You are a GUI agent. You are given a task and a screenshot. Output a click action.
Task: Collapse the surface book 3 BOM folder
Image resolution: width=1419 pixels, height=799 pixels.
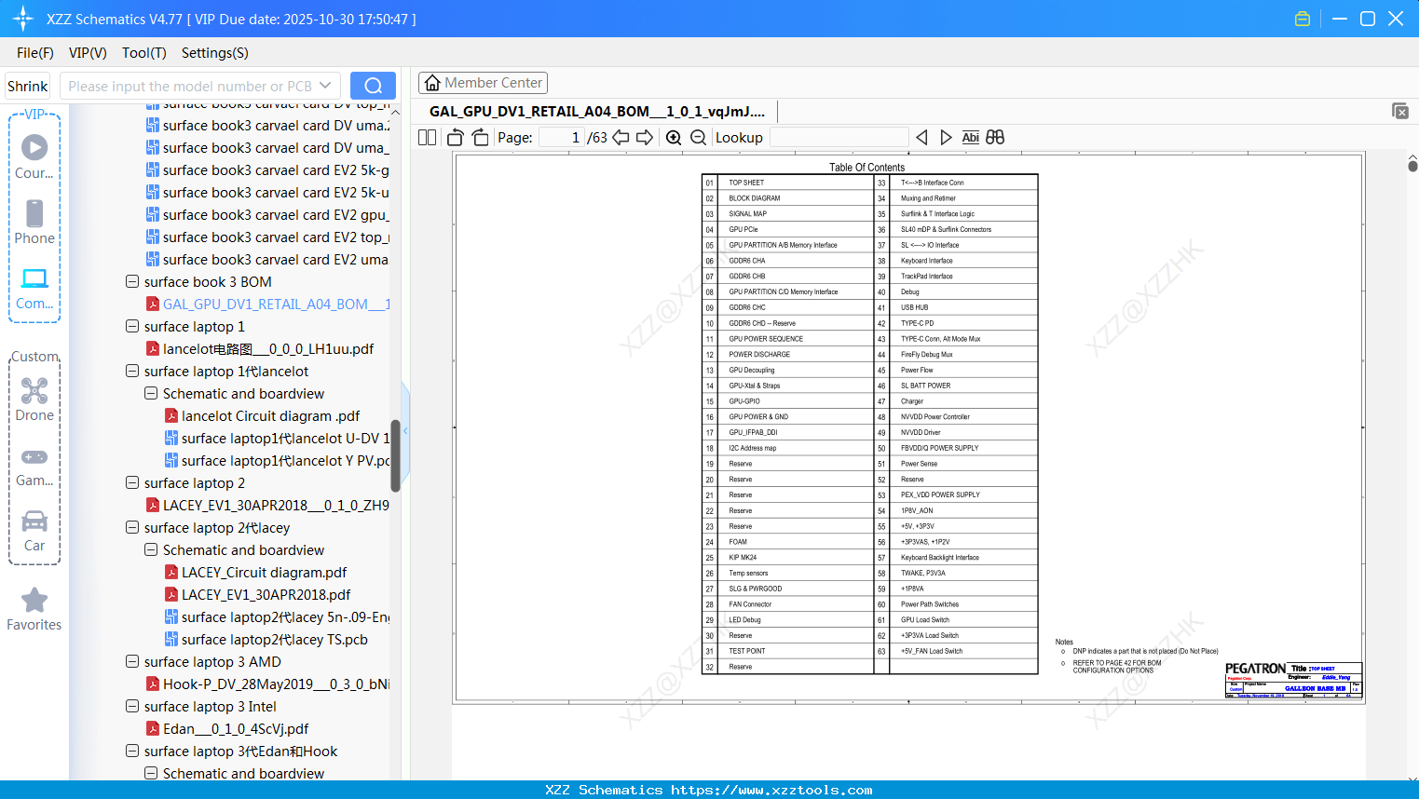(132, 282)
